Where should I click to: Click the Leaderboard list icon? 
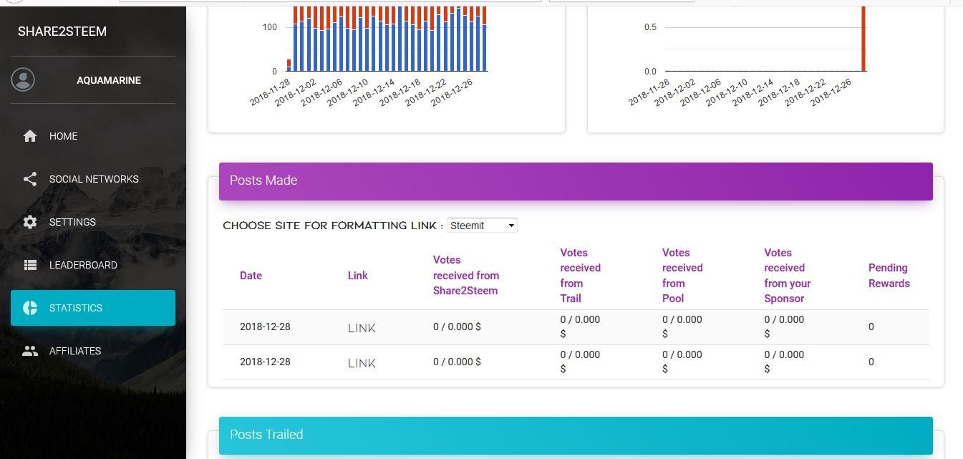(x=30, y=265)
